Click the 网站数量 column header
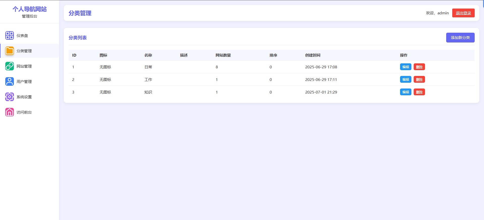 click(223, 55)
